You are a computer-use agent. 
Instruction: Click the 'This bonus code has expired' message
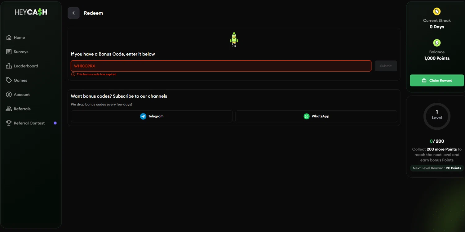click(x=96, y=74)
